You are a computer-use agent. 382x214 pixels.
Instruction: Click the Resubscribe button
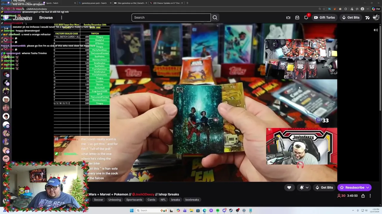tap(354, 188)
